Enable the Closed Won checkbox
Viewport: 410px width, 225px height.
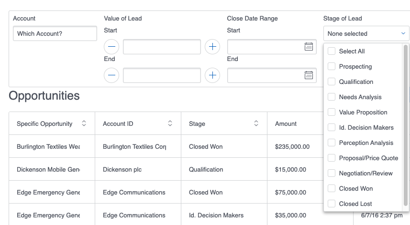pos(332,189)
